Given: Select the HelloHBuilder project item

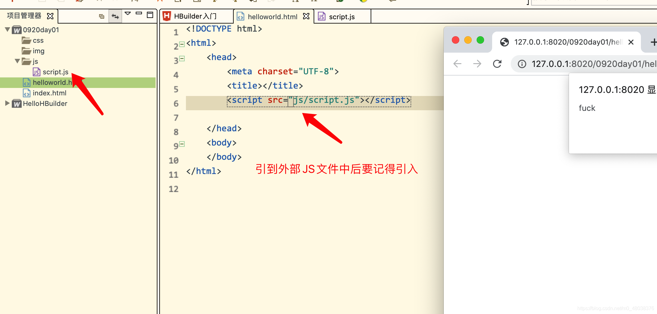Looking at the screenshot, I should (39, 103).
